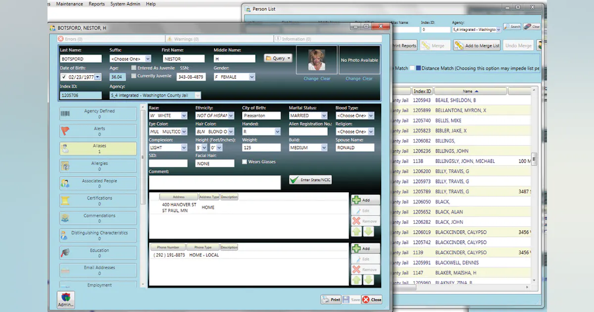This screenshot has width=594, height=312.
Task: Toggle Currently Juvenile checkbox
Action: 134,76
